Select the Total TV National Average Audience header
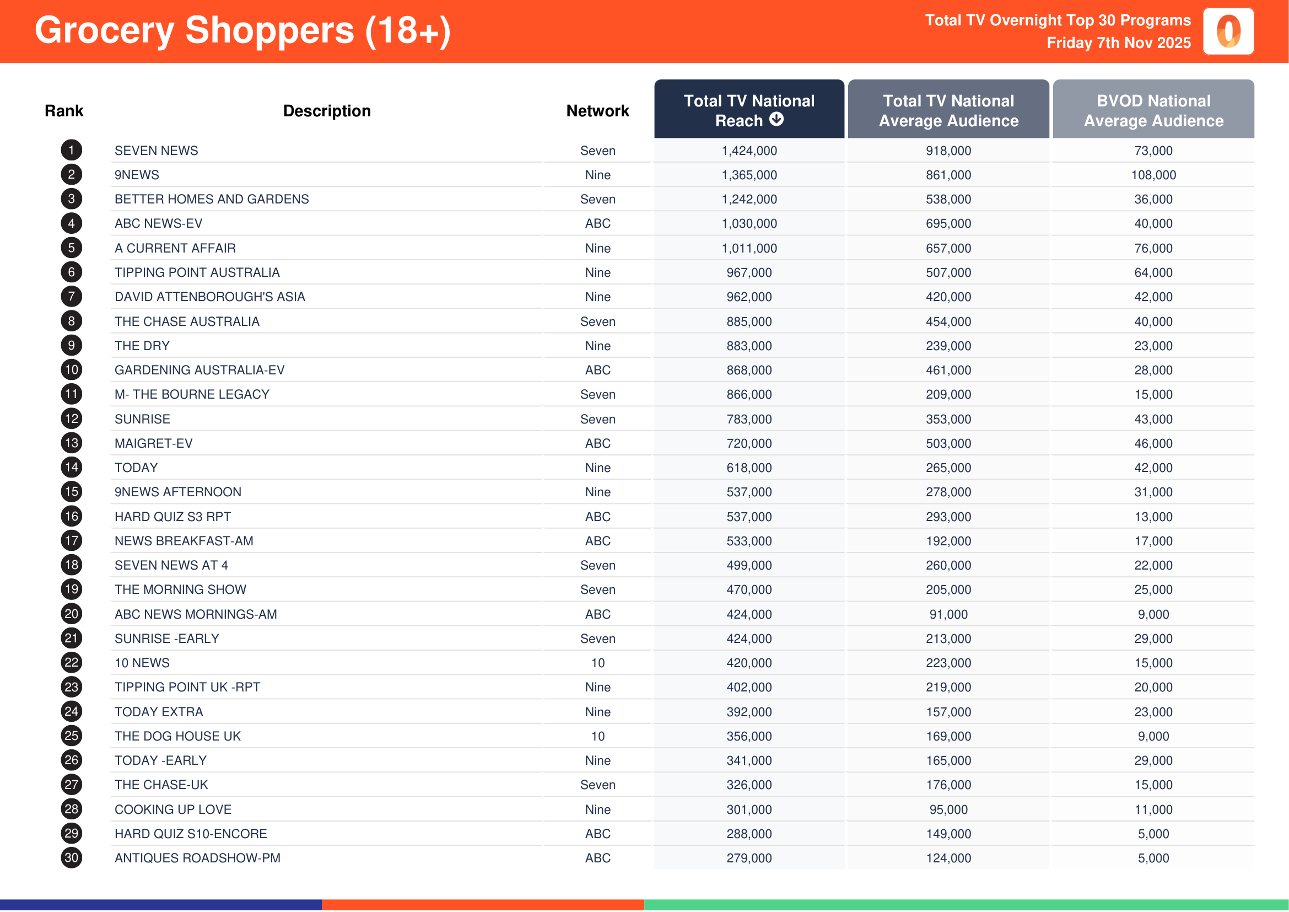 948,110
